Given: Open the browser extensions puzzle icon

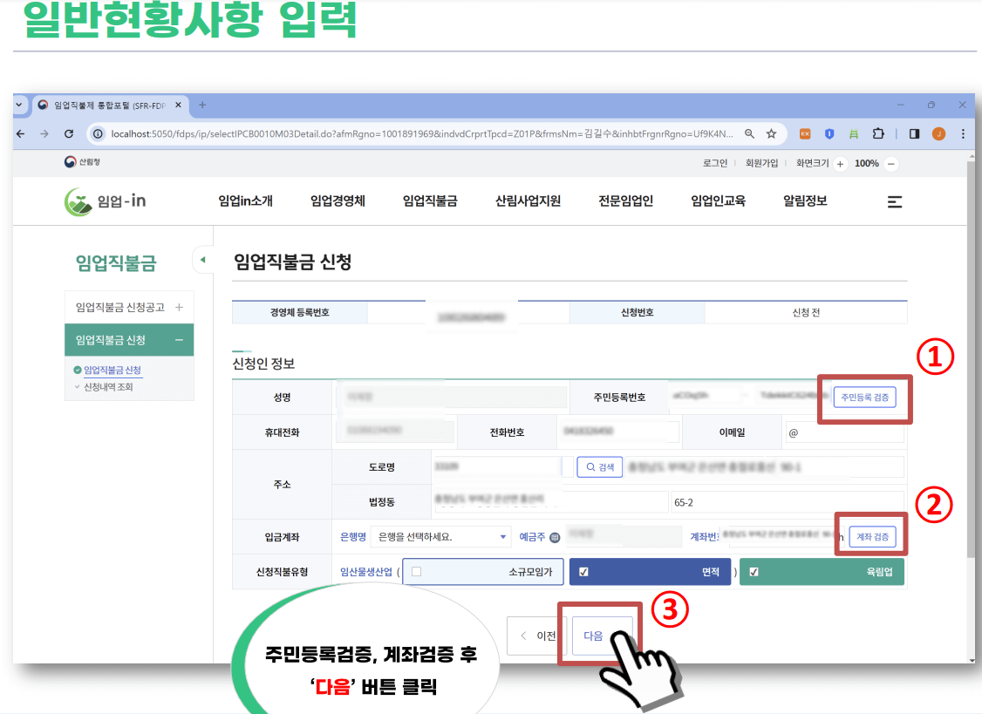Looking at the screenshot, I should [879, 134].
